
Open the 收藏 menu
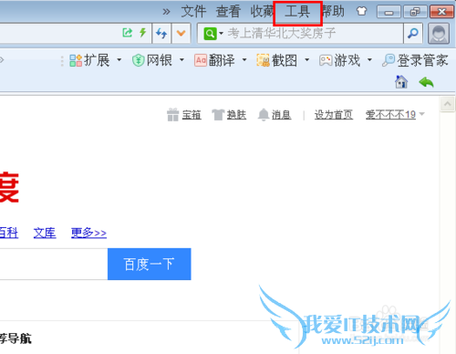pos(262,12)
